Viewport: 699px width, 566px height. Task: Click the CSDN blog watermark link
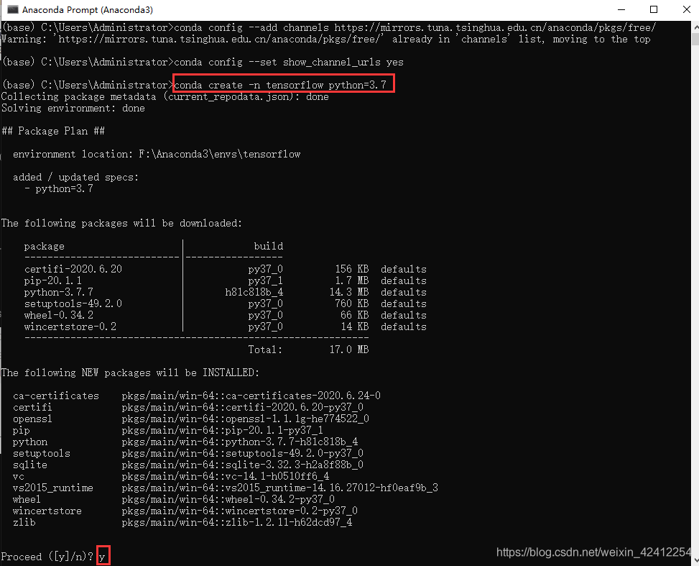(596, 552)
